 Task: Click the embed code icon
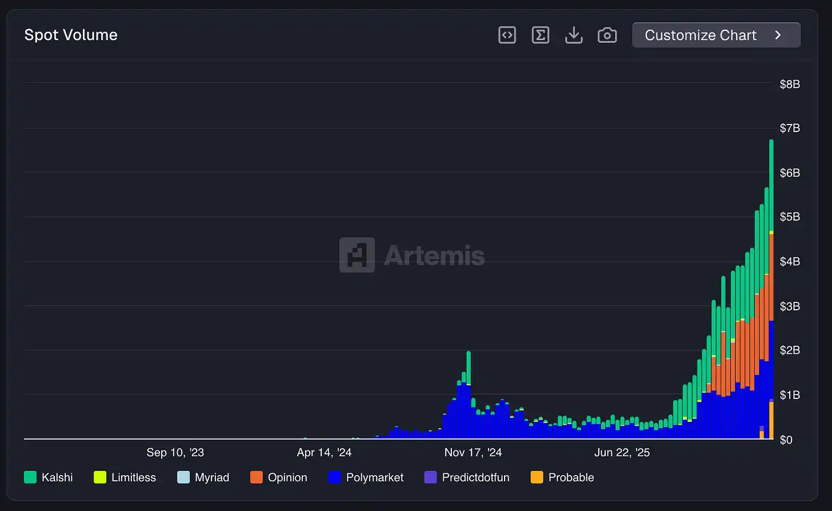(507, 35)
